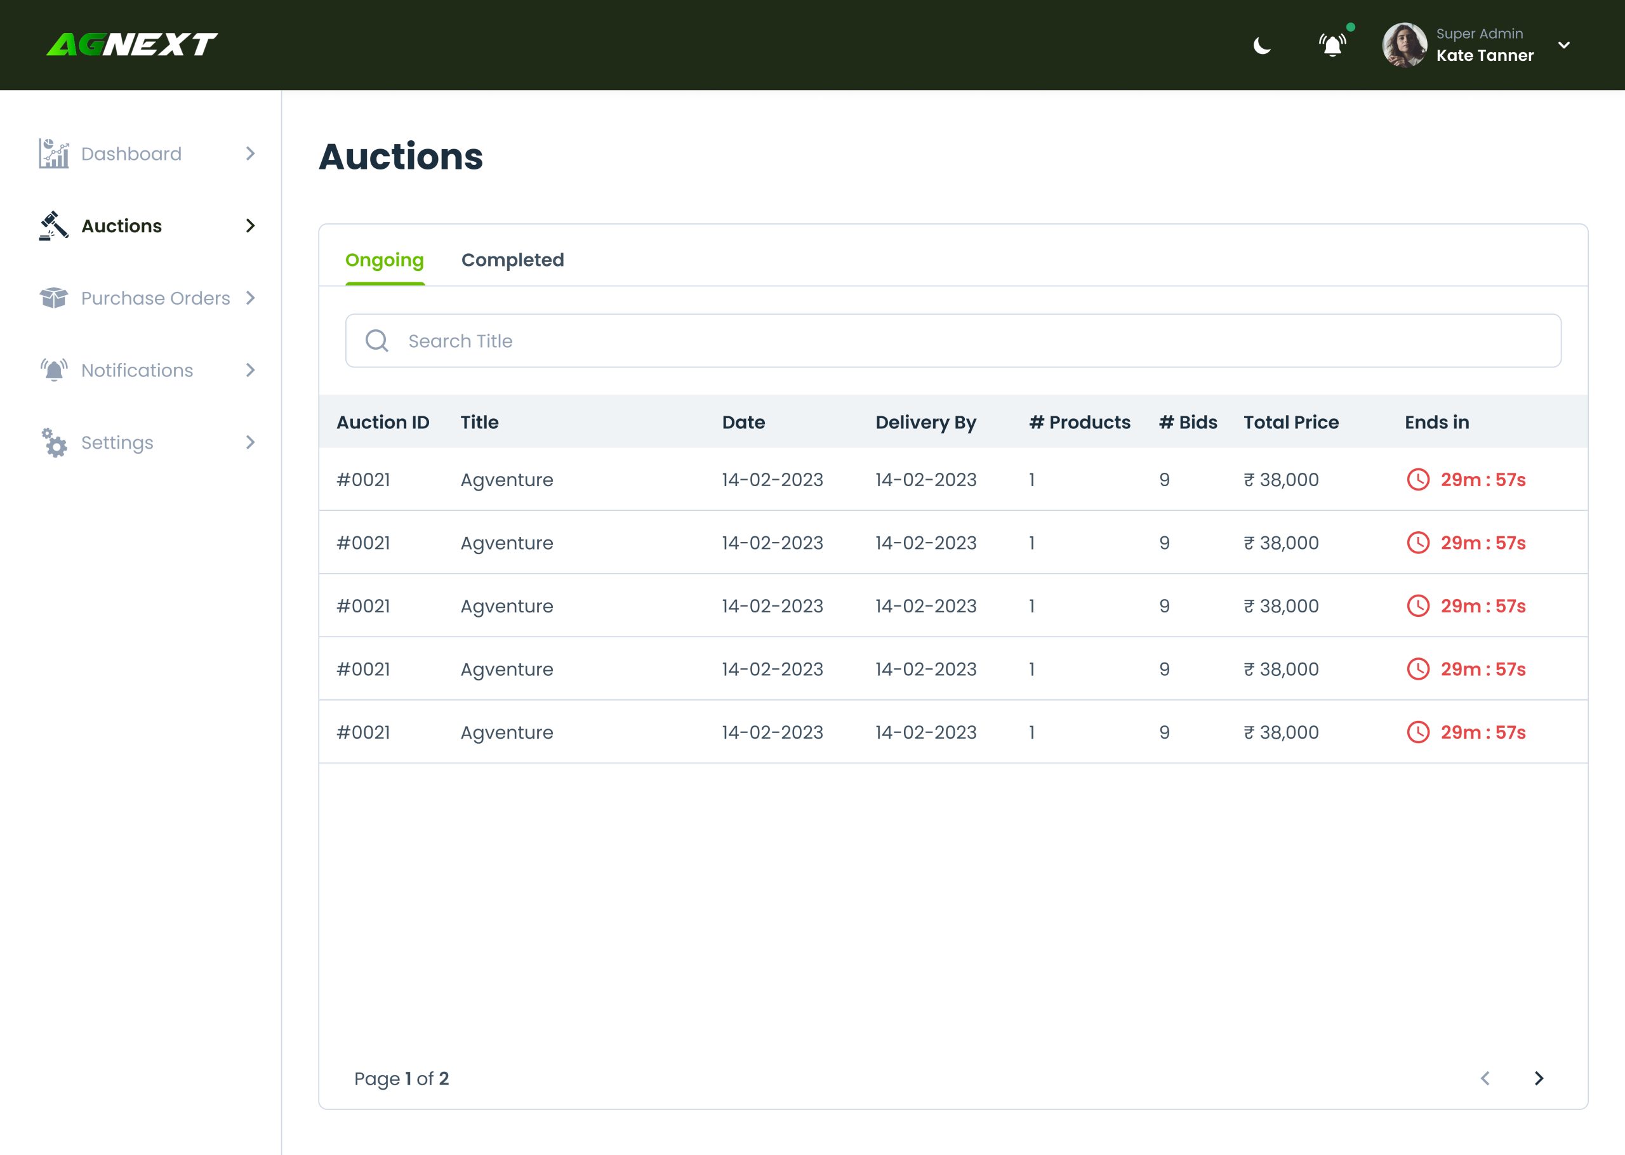Screen dimensions: 1625x1155
Task: Expand the Notifications sidebar chevron
Action: (250, 371)
